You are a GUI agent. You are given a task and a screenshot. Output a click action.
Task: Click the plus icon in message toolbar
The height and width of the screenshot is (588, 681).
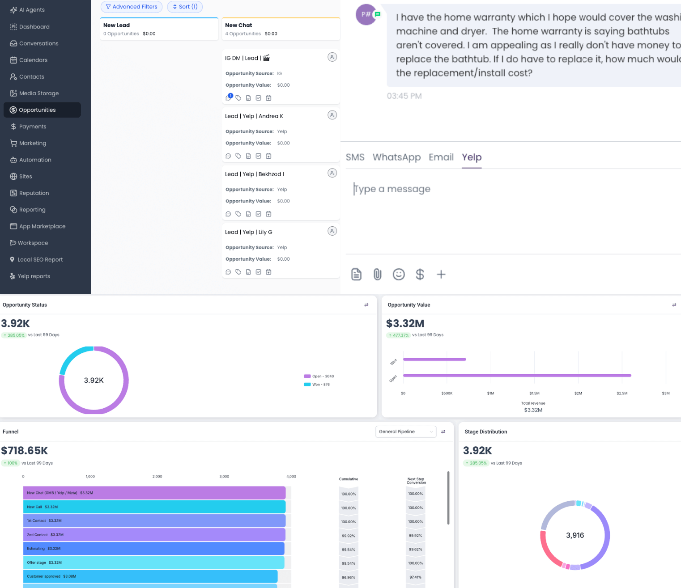point(441,274)
